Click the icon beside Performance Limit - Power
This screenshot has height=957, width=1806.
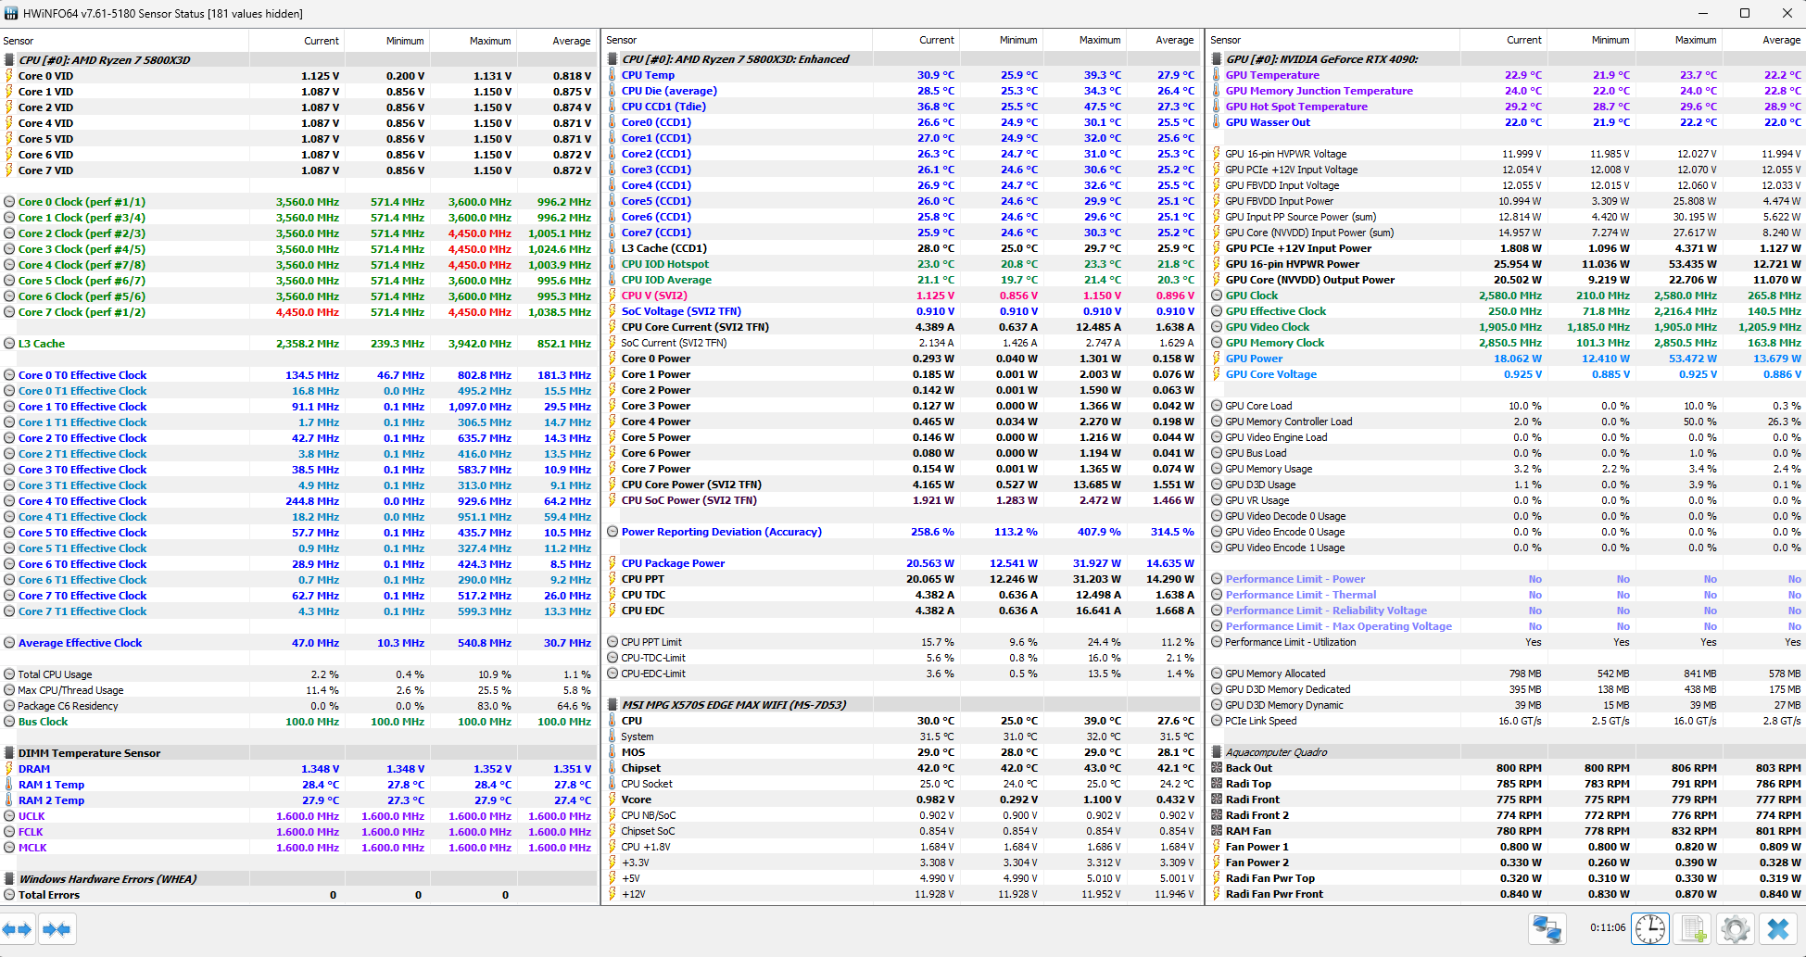pyautogui.click(x=1217, y=579)
